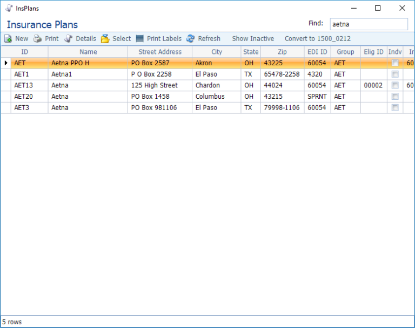Sort by the State column header
The width and height of the screenshot is (415, 328).
(x=251, y=52)
